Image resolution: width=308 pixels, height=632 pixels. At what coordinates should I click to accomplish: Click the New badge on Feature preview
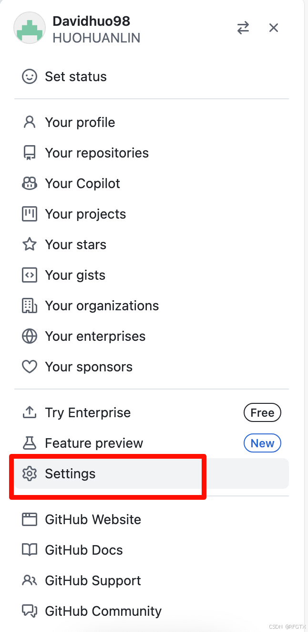(x=262, y=443)
